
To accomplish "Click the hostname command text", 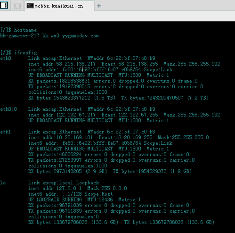I will click(25, 30).
